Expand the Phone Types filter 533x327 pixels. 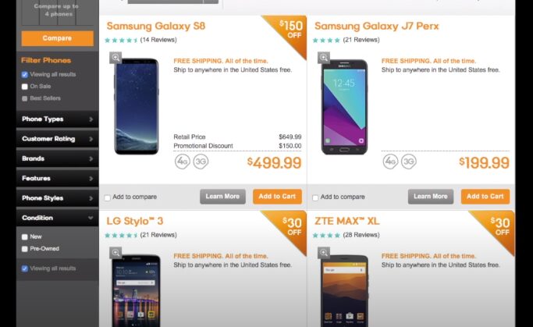click(58, 119)
